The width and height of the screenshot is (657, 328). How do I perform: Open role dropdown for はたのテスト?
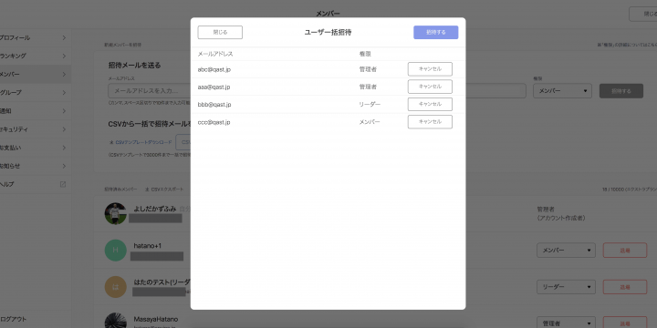566,287
